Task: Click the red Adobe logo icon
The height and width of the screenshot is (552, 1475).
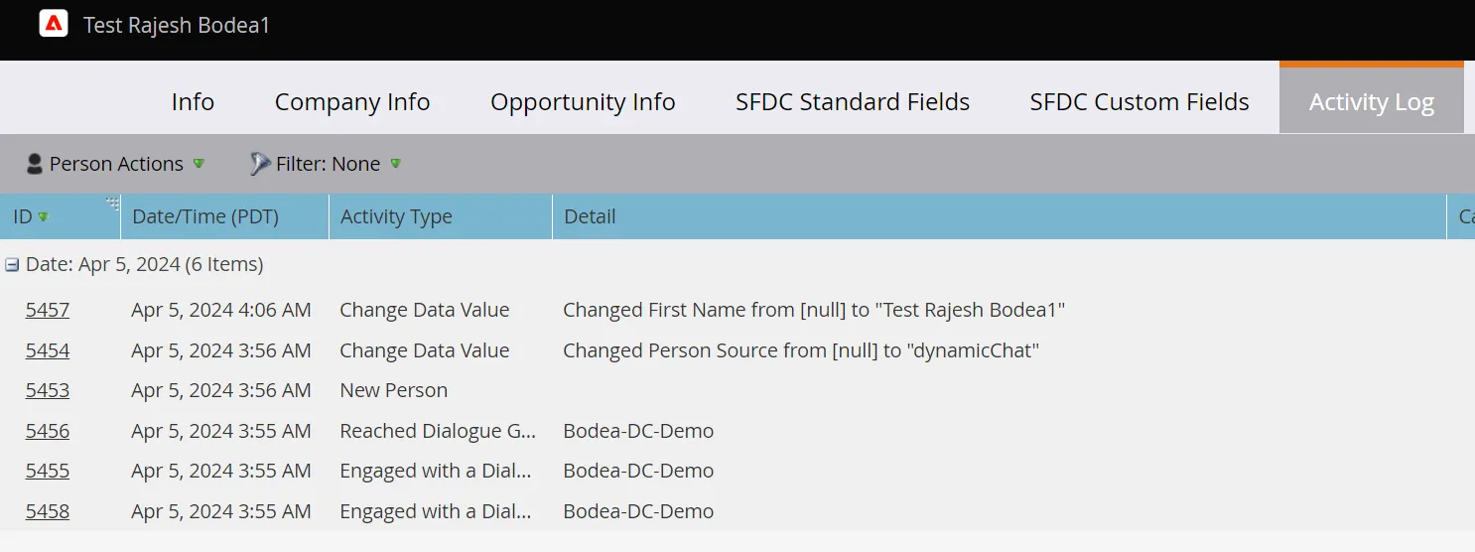Action: pos(54,24)
